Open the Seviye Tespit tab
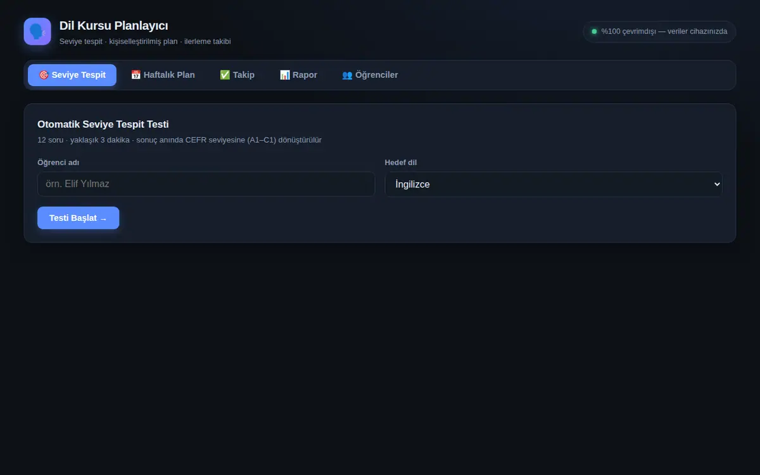Screen dimensions: 760x475 click(x=72, y=75)
